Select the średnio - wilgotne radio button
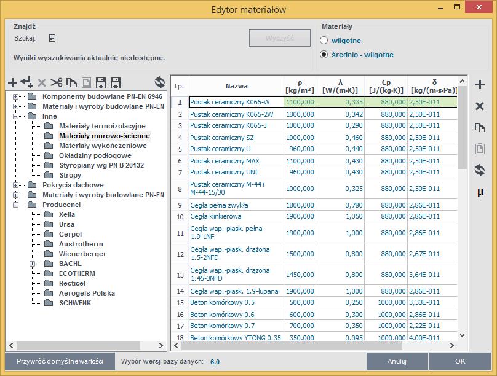This screenshot has width=497, height=376. [x=324, y=55]
